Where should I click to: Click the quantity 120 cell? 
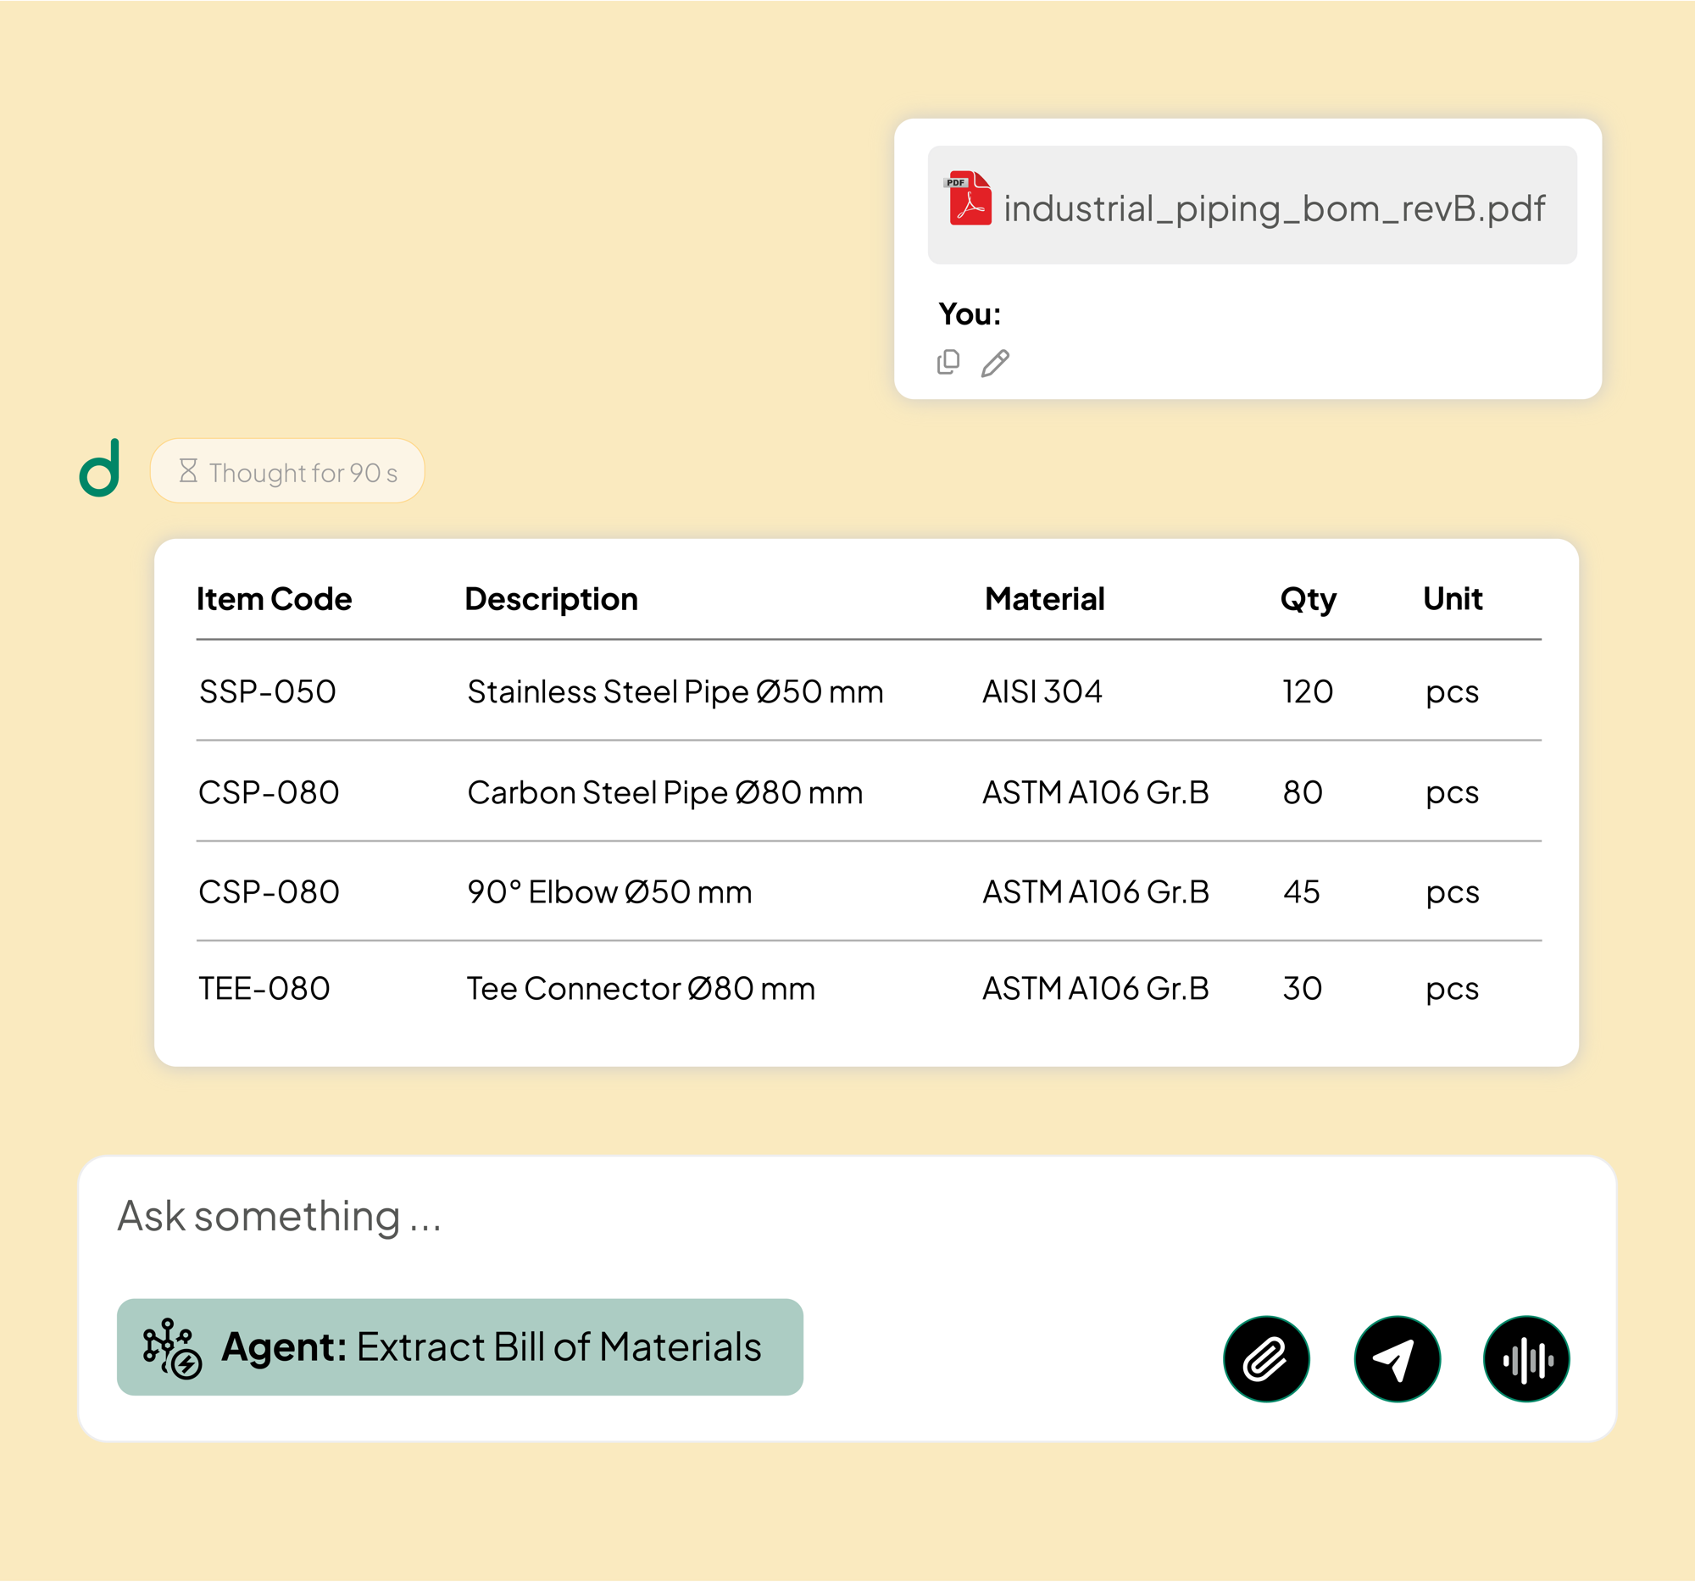[1308, 691]
